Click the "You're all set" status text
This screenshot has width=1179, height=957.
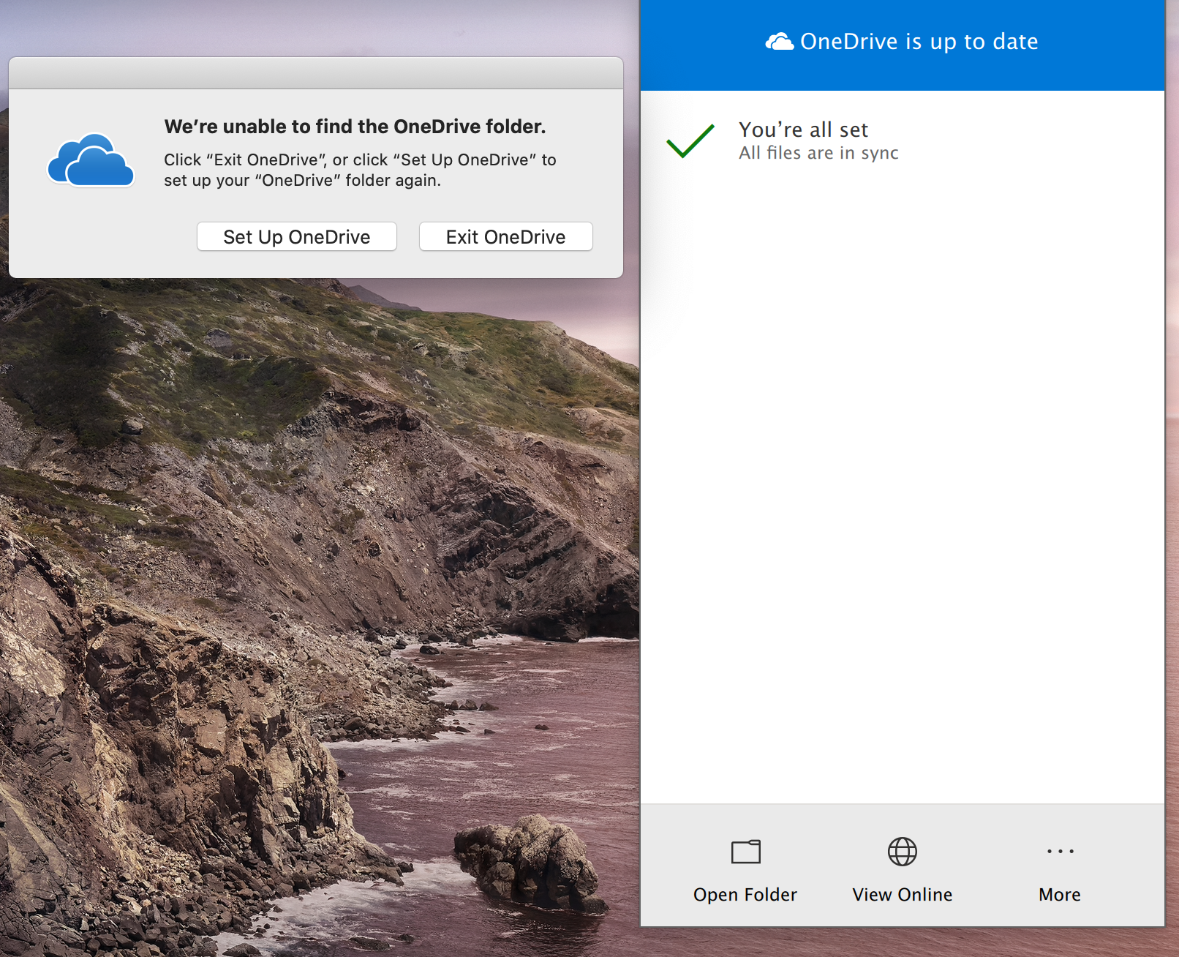[803, 130]
